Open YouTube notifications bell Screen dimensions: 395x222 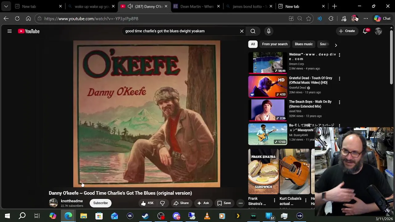[x=365, y=31]
